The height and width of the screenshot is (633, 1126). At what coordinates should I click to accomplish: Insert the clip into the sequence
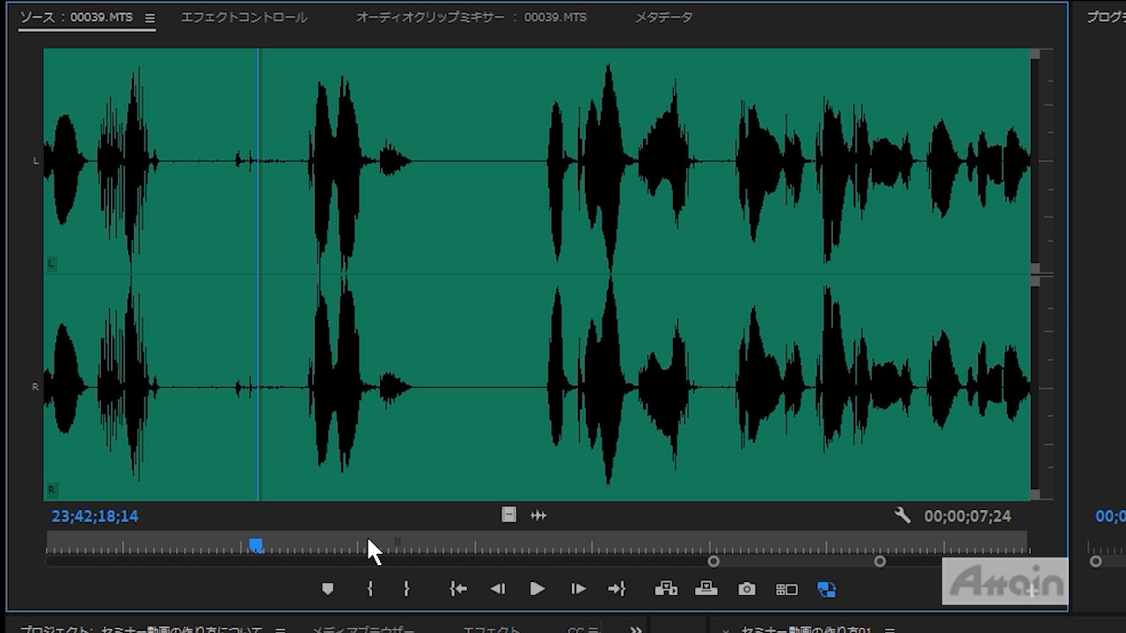point(666,589)
